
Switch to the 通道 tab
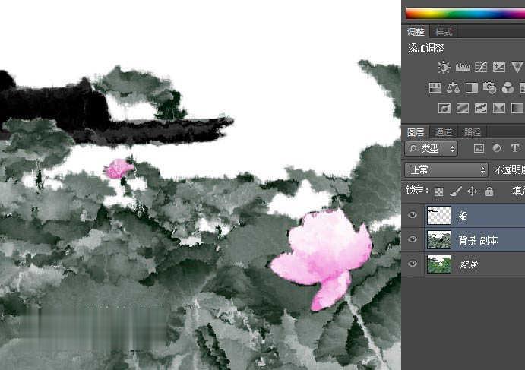[x=444, y=132]
